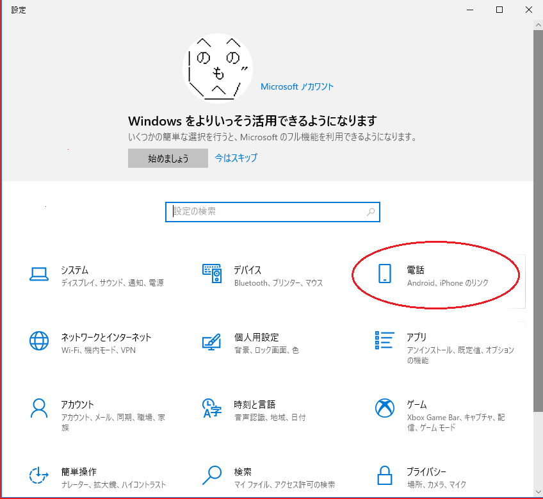Click the 電話 category title

[415, 270]
